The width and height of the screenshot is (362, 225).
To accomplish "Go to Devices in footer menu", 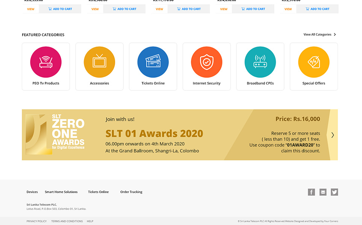I will 32,192.
